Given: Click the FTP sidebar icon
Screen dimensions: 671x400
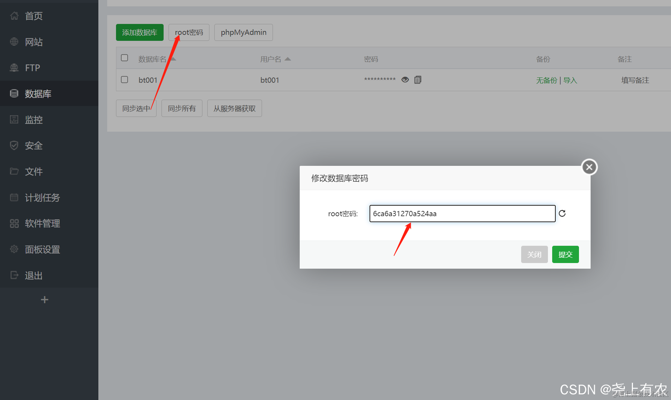Looking at the screenshot, I should [x=14, y=68].
